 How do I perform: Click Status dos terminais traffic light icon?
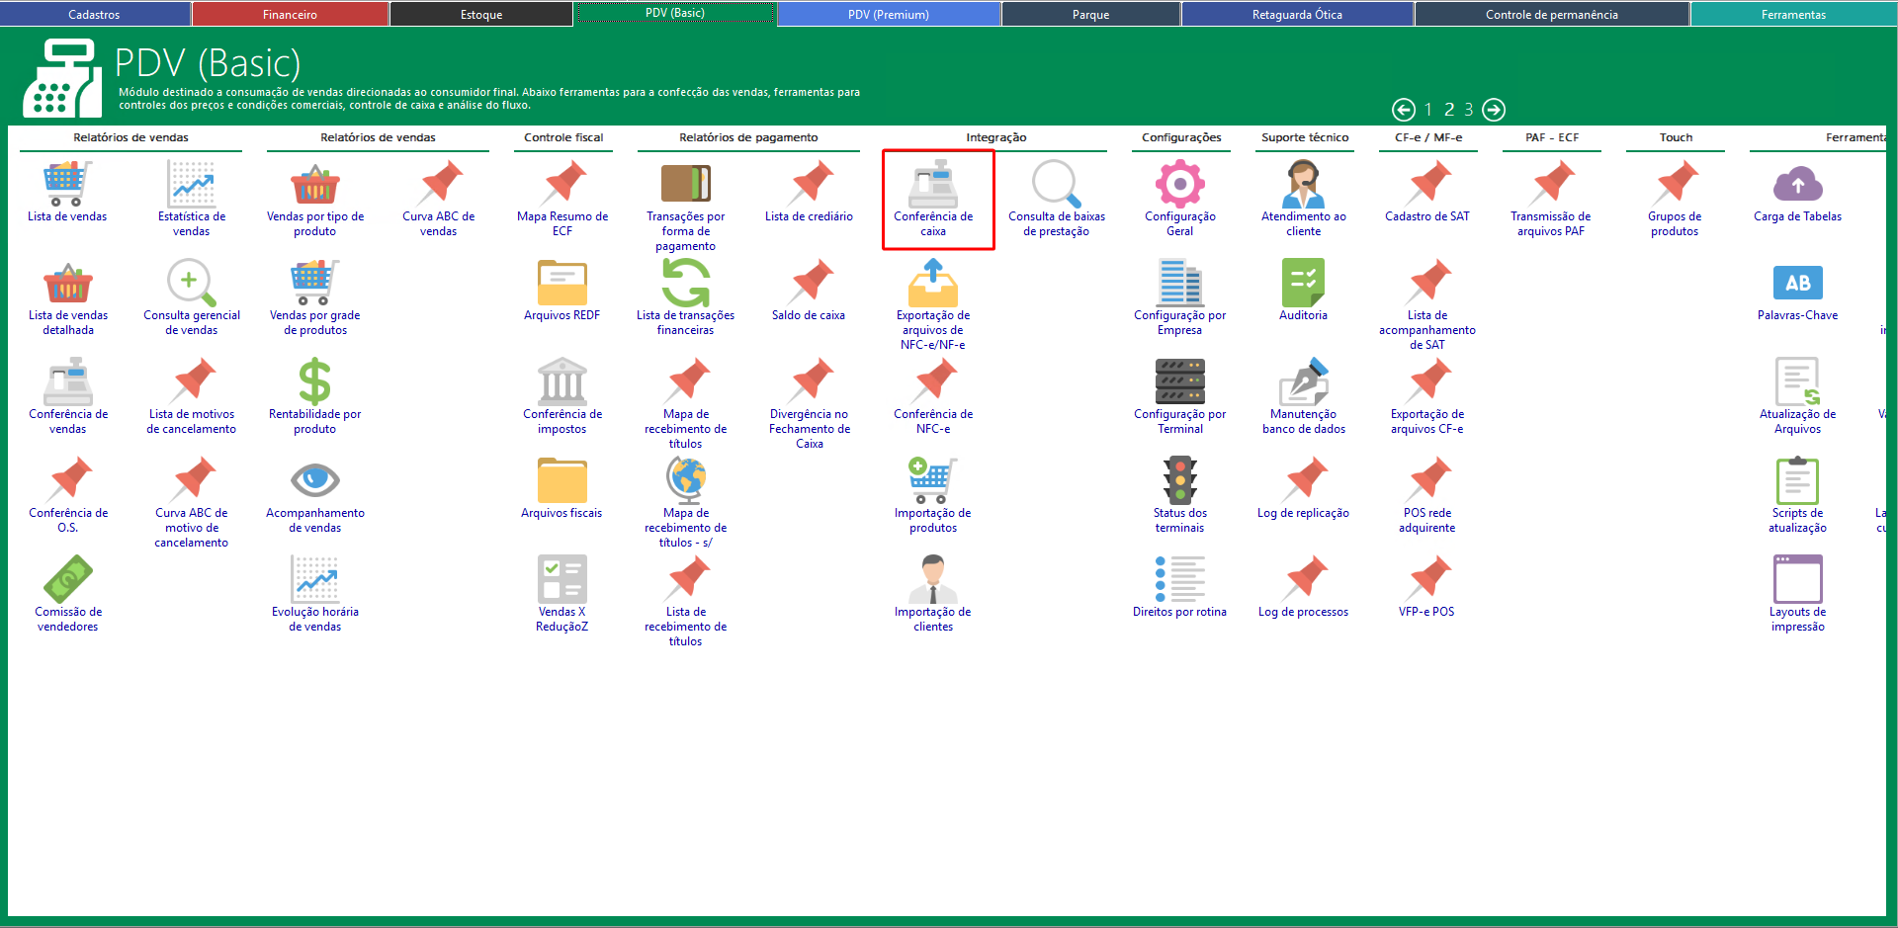pos(1179,481)
